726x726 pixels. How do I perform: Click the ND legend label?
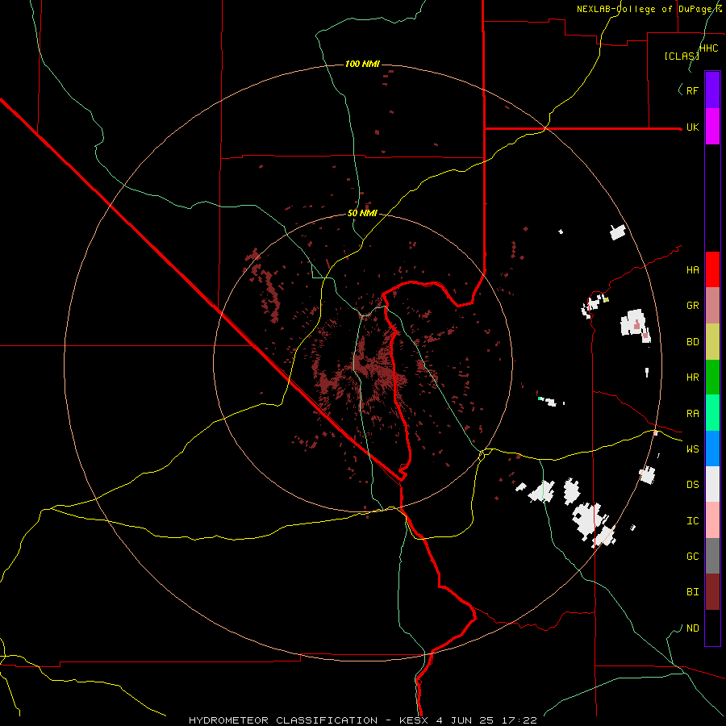click(692, 628)
